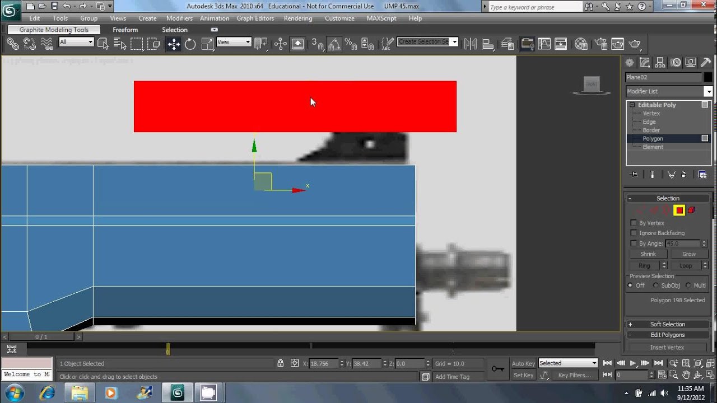Open the Utilities hammer panel icon
The height and width of the screenshot is (403, 717).
coord(706,63)
